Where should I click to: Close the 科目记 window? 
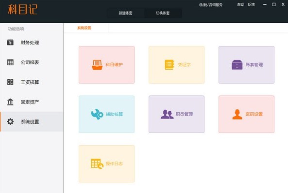pyautogui.click(x=283, y=4)
